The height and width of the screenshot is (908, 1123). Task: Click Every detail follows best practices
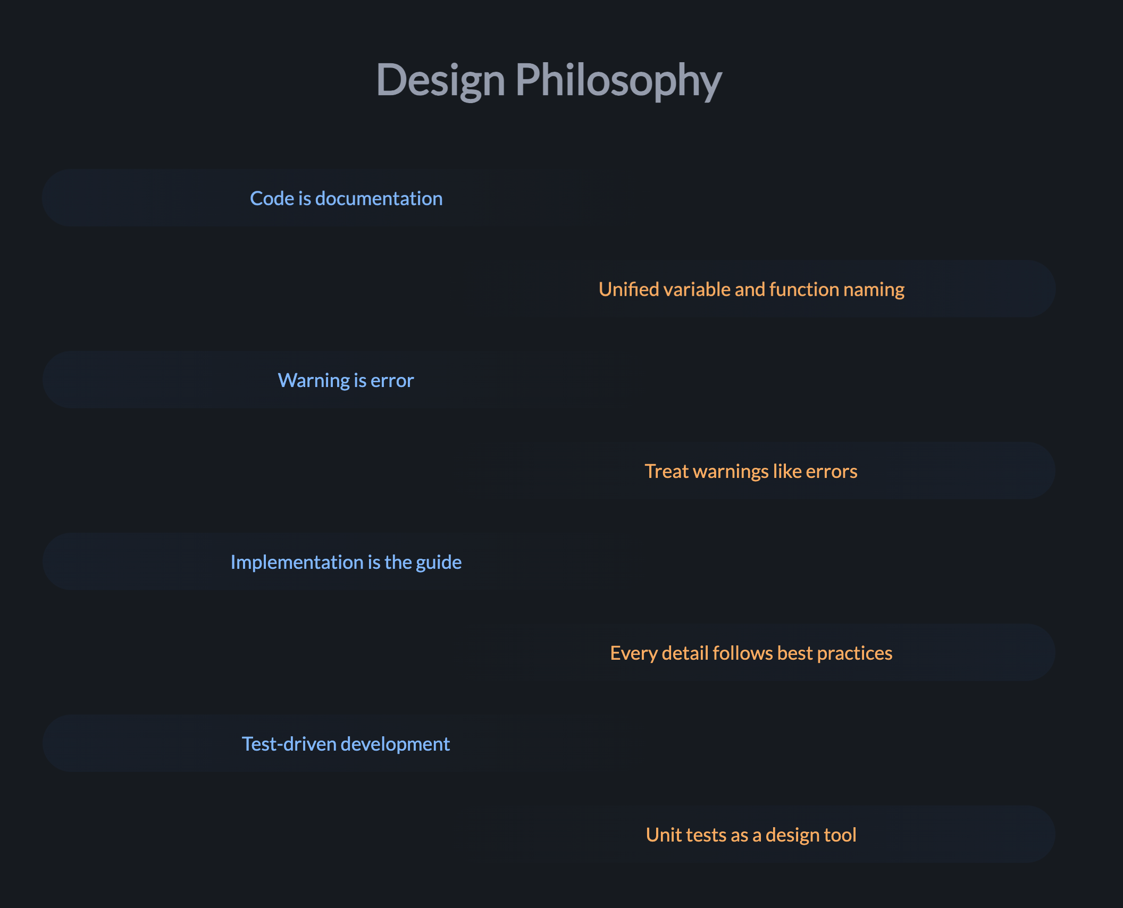(x=751, y=653)
